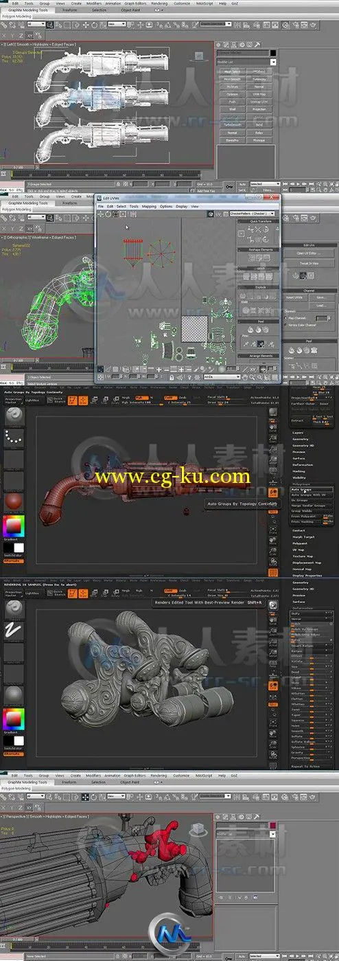Screen dimensions: 339x961
Task: Expand the Display Properties subpalette
Action: [x=307, y=576]
